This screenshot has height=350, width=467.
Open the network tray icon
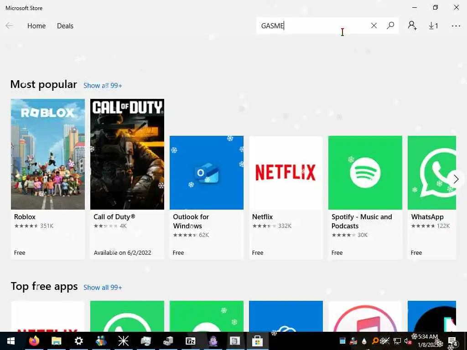(397, 341)
